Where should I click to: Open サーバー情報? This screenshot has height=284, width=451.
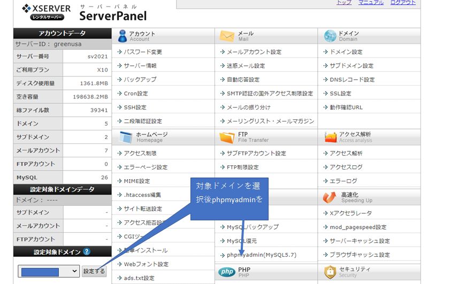(x=140, y=66)
